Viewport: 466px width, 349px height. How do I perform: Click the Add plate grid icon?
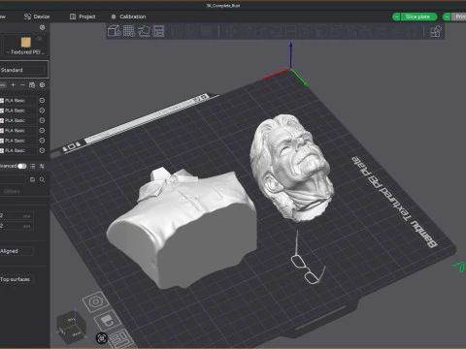click(x=129, y=31)
